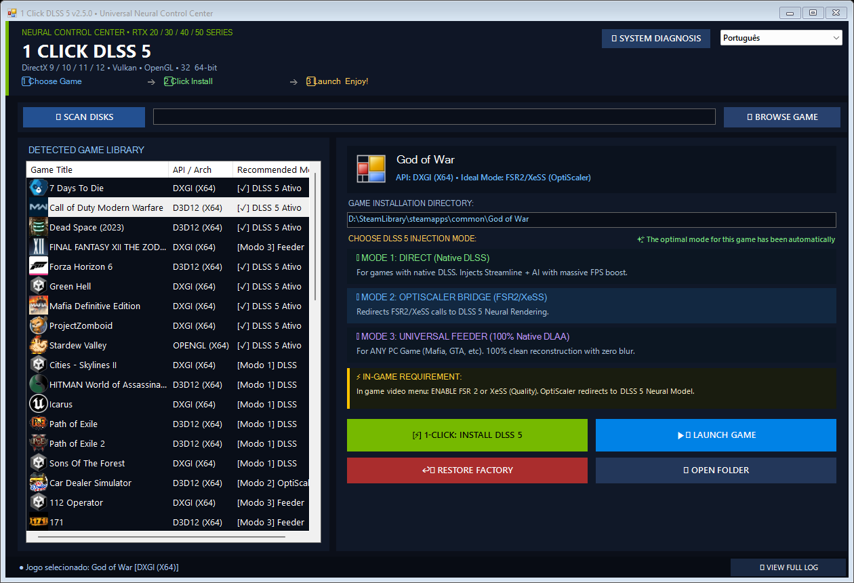854x583 pixels.
Task: Click the Path of Exile 2 icon
Action: coord(38,443)
